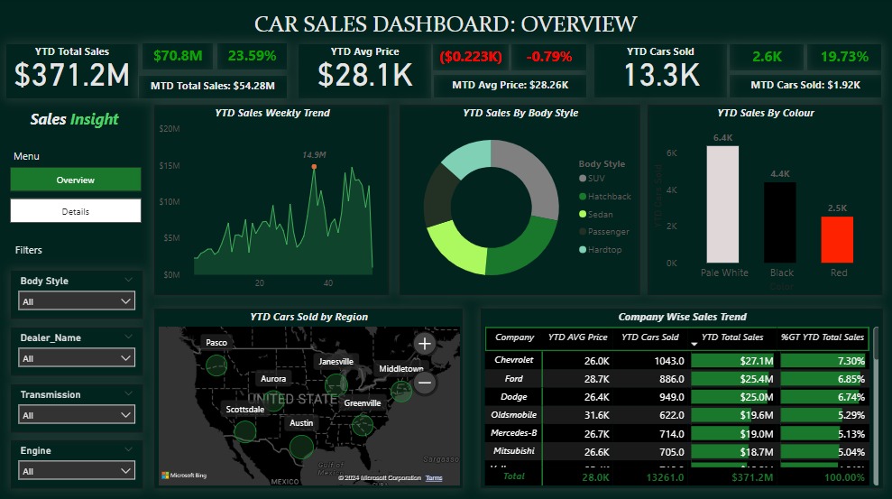Viewport: 892px width, 499px height.
Task: Click the -0.79% average price change card
Action: pyautogui.click(x=548, y=56)
